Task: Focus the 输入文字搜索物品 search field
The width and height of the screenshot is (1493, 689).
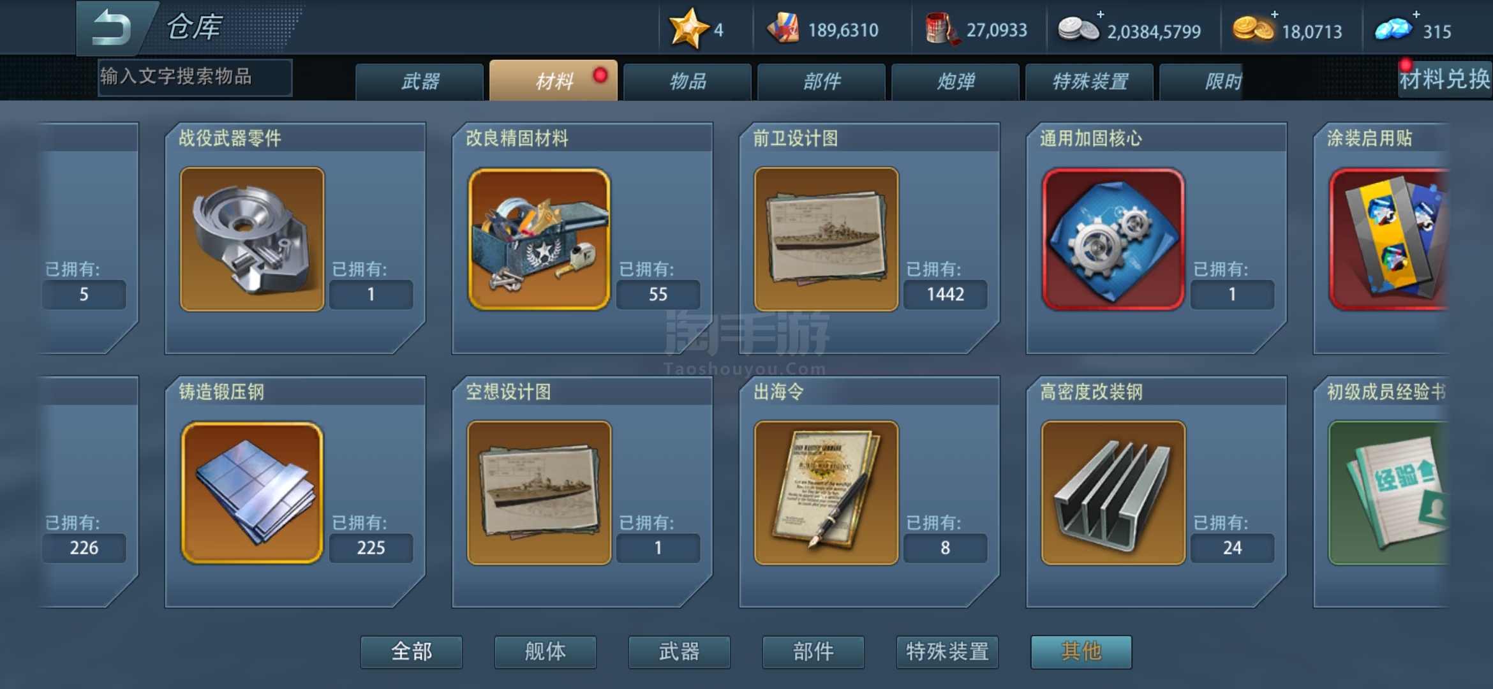Action: [195, 77]
